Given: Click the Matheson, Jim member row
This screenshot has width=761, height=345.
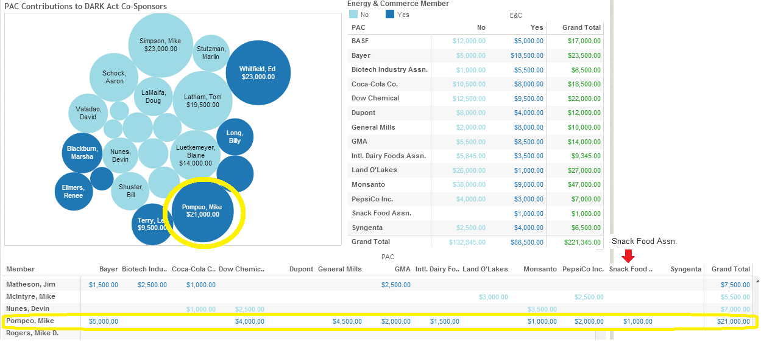Looking at the screenshot, I should (x=378, y=284).
